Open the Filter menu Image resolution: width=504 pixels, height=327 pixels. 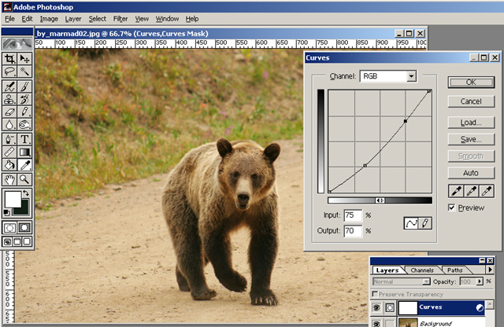pos(120,18)
